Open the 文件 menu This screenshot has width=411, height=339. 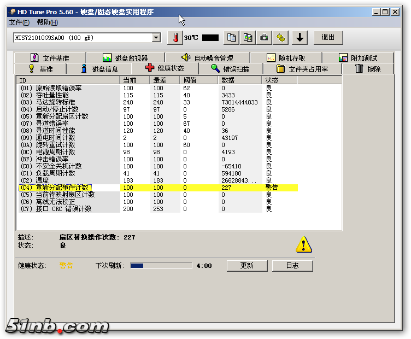19,22
